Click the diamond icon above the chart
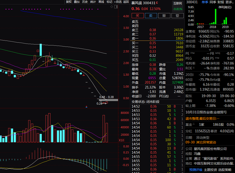 (112, 7)
